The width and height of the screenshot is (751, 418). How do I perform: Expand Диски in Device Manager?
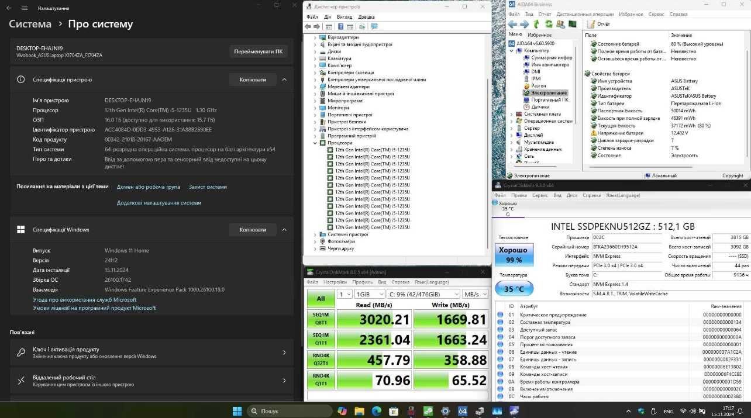tap(315, 51)
